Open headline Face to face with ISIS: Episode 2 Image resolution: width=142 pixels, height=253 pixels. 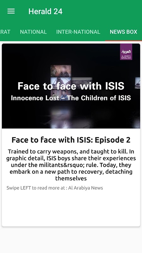pos(71,140)
